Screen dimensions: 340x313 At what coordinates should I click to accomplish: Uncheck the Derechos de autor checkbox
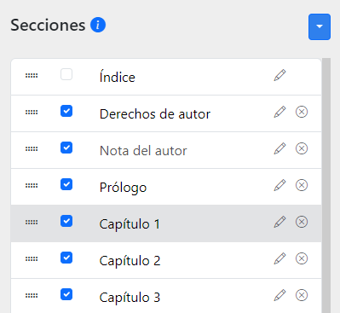66,111
